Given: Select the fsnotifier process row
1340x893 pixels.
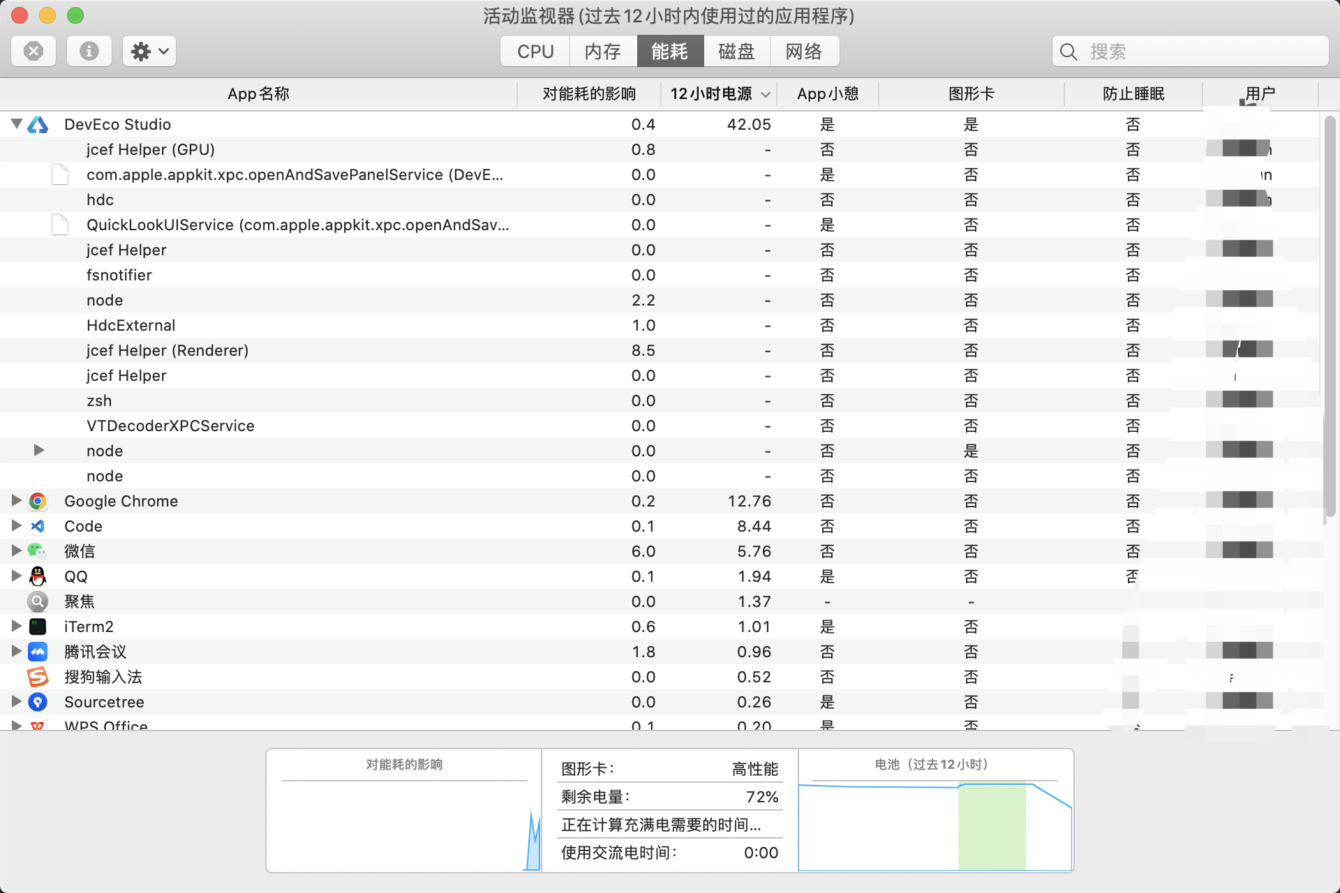Looking at the screenshot, I should (660, 275).
